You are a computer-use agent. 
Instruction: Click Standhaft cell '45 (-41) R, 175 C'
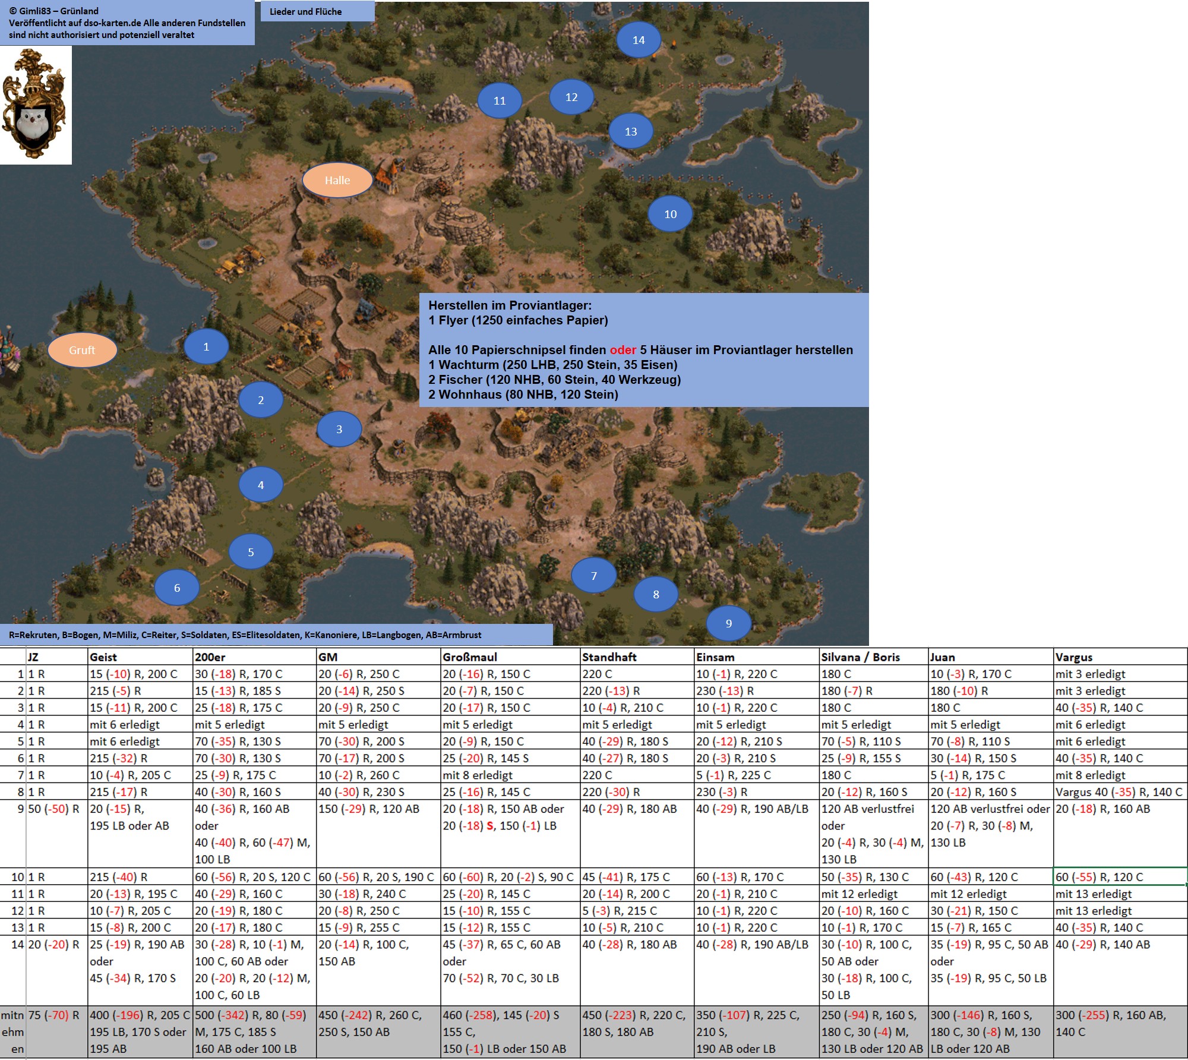637,877
